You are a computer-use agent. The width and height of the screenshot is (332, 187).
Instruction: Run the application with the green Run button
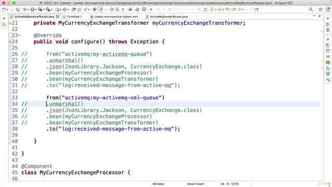pos(32,9)
